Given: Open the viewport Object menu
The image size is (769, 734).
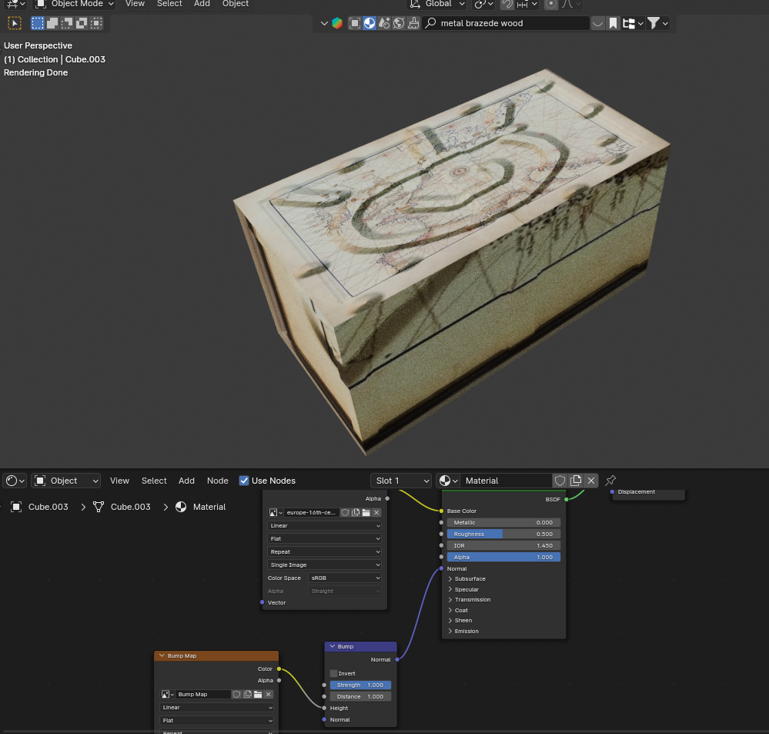Looking at the screenshot, I should [x=236, y=4].
